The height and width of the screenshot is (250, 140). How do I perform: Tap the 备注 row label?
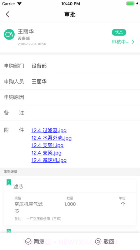coord(14,113)
